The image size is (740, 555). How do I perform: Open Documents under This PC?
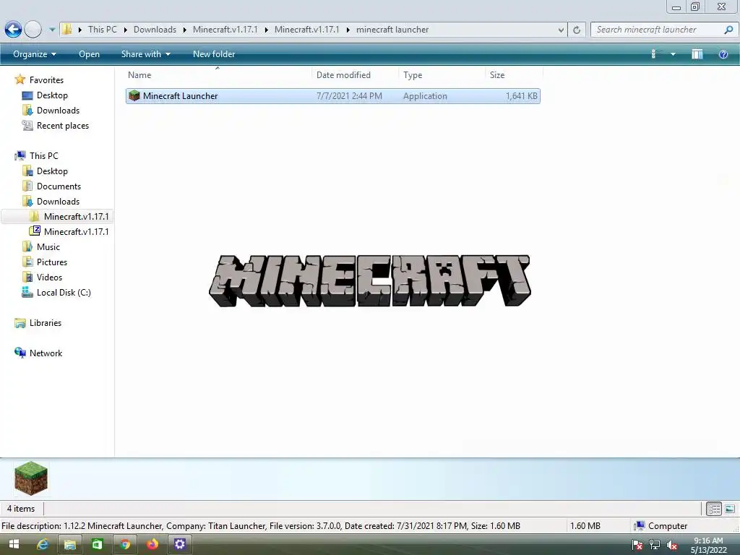point(59,186)
